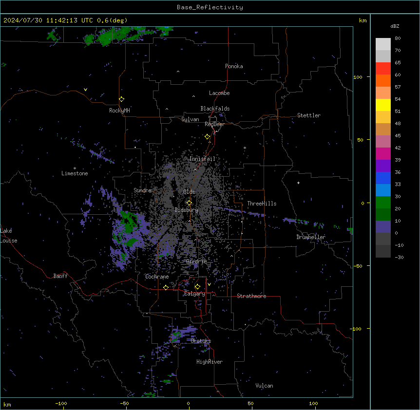Click the Lacombe city label
Viewport: 420px width, 410px height.
point(219,93)
